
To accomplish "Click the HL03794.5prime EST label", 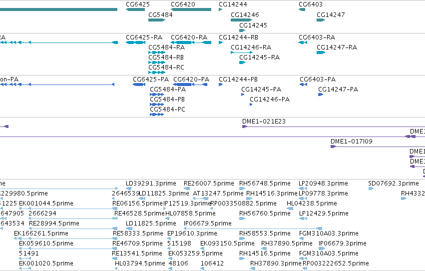I will 140,263.
